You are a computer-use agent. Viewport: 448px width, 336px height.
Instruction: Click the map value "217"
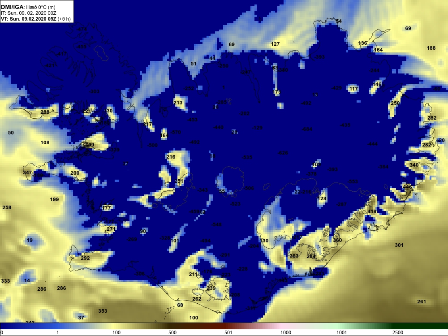coord(148,124)
